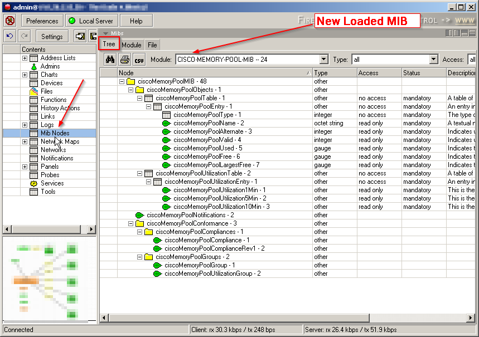This screenshot has height=337, width=479.
Task: Click the Admins user icon
Action: pyautogui.click(x=34, y=66)
